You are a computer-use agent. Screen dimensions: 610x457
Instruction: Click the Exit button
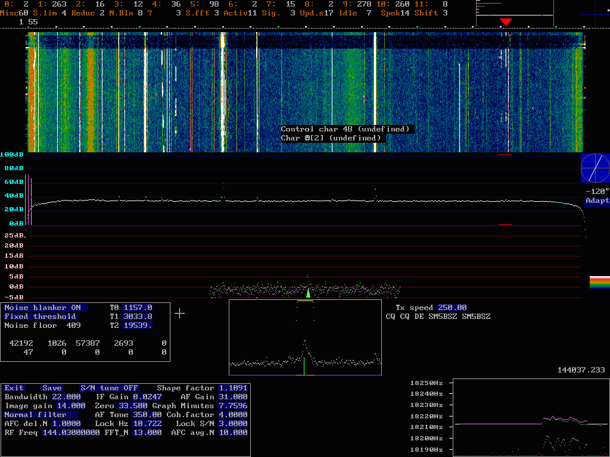(14, 388)
